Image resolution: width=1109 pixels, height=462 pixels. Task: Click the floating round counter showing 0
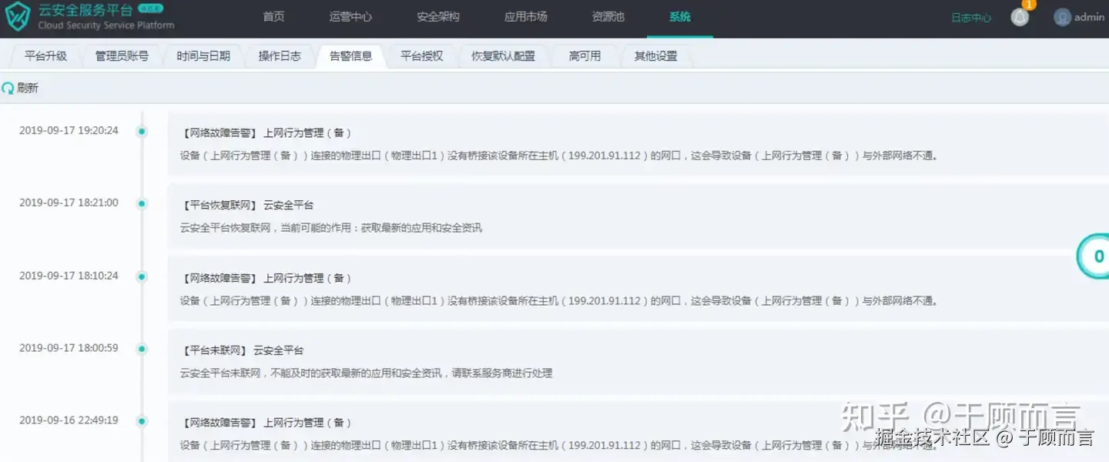click(1094, 257)
